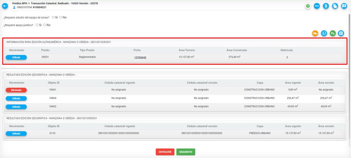Click the blue stacked-pages icon beside orange button

tap(324, 33)
